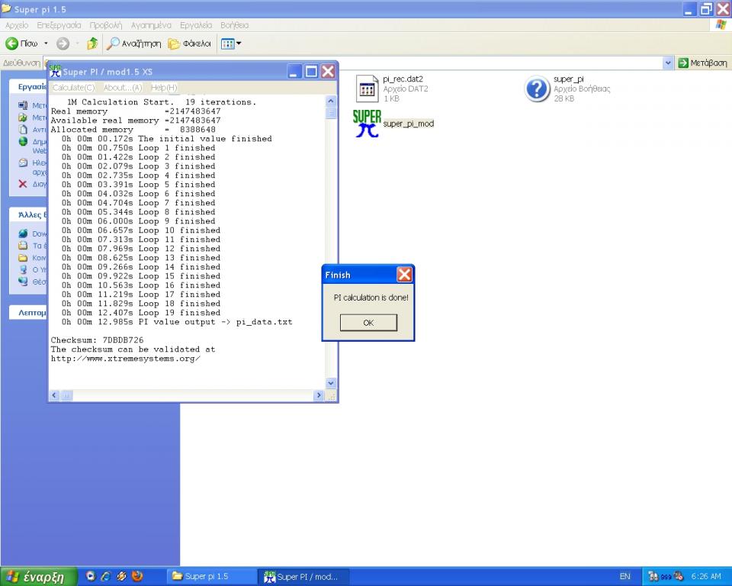Viewport: 732px width, 586px height.
Task: Expand the Back history dropdown arrow
Action: coord(46,43)
